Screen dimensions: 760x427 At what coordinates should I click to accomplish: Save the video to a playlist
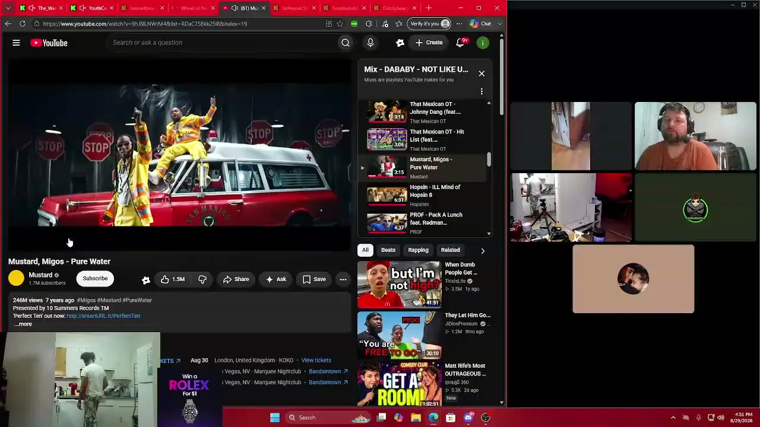pyautogui.click(x=314, y=279)
